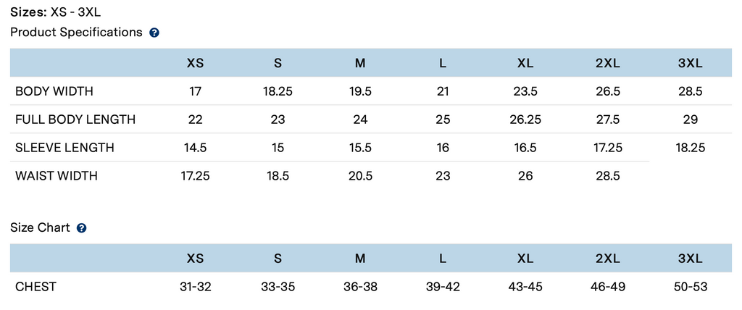
Task: Click the help icon beside Product Specifications
Action: 154,33
